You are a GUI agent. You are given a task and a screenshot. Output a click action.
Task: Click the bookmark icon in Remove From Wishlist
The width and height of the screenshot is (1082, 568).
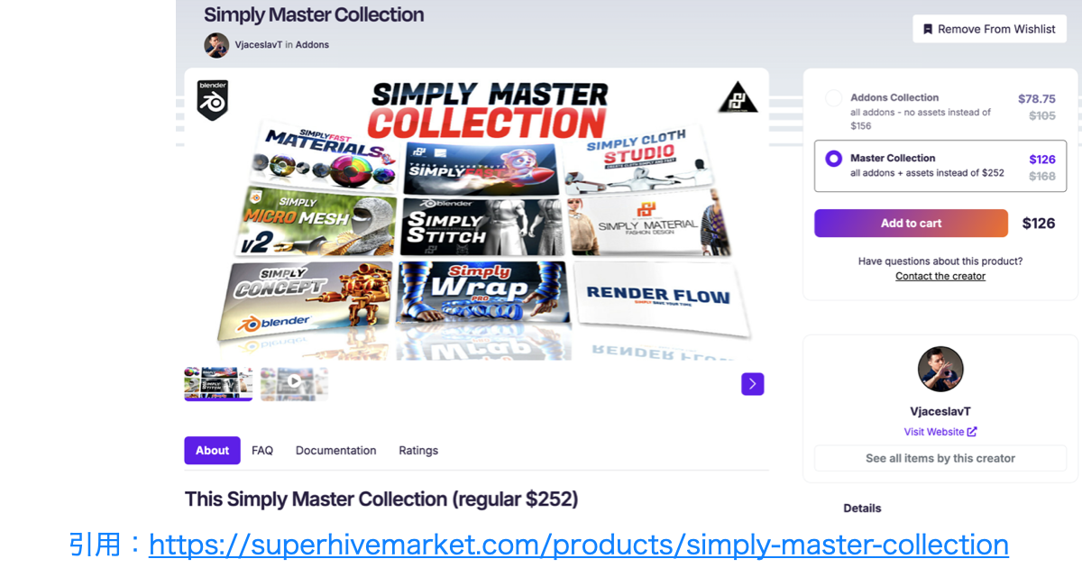click(x=928, y=29)
